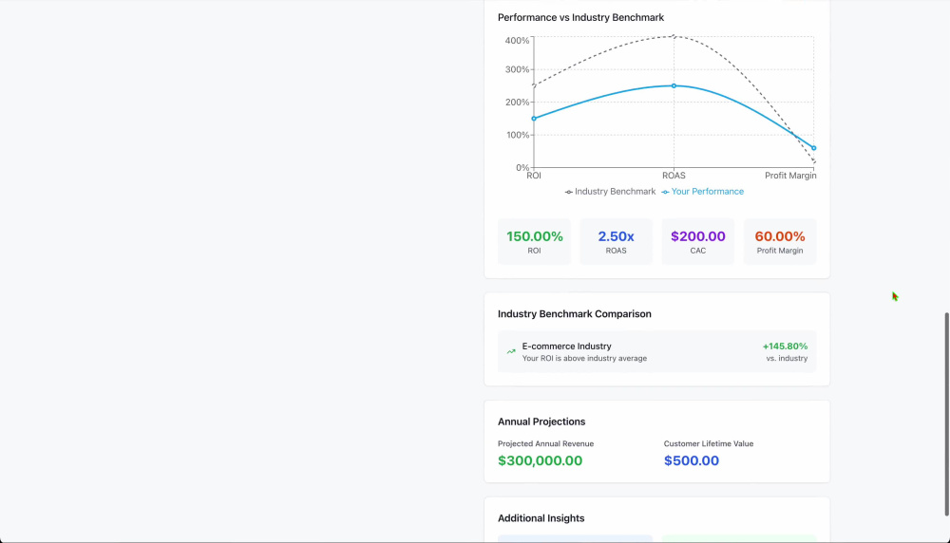The width and height of the screenshot is (950, 543).
Task: Click the Additional Insights heading
Action: [541, 518]
